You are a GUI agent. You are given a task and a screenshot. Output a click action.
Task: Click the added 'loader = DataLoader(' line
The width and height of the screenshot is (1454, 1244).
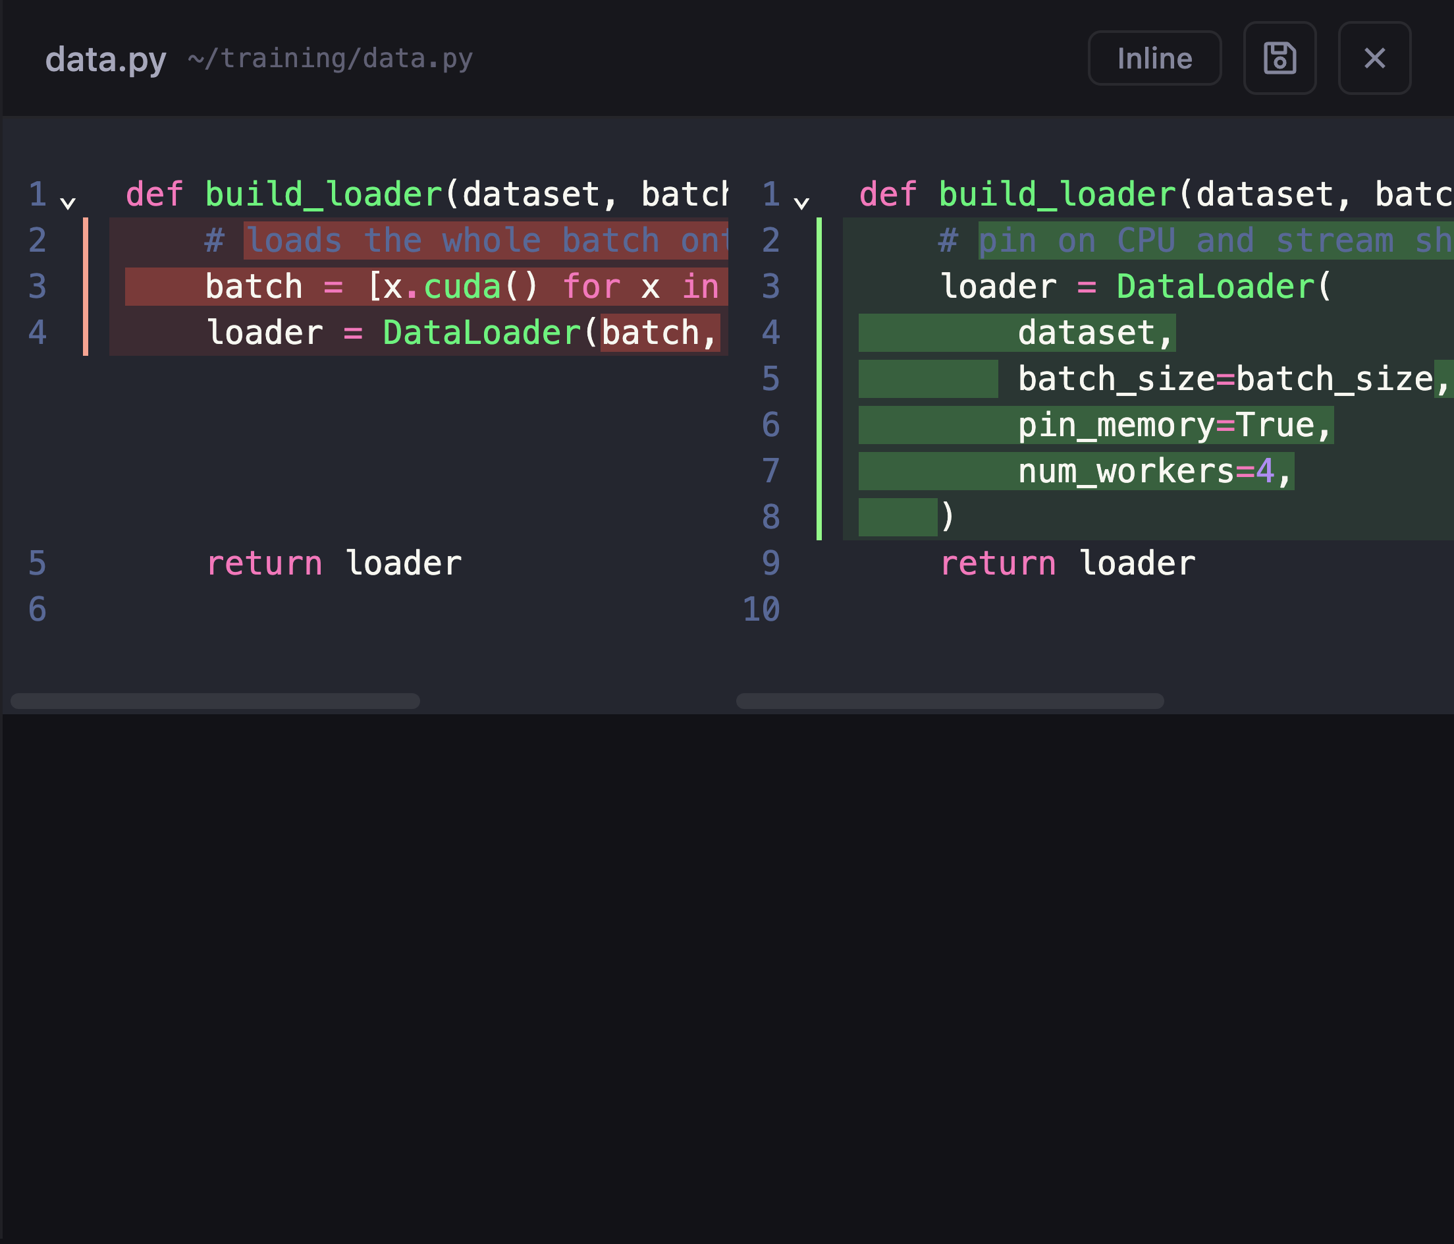click(x=1135, y=287)
